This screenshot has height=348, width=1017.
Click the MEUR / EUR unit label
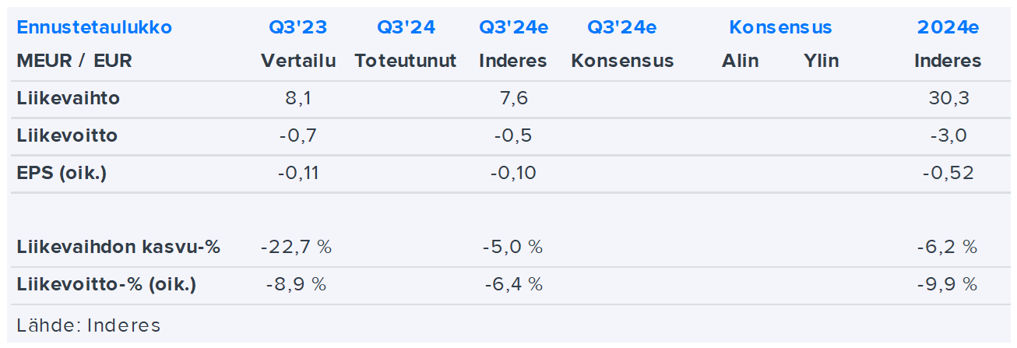(x=75, y=61)
